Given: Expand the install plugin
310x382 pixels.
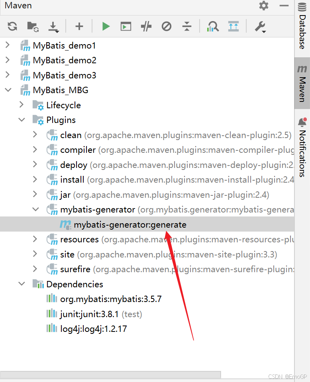Looking at the screenshot, I should pos(35,179).
